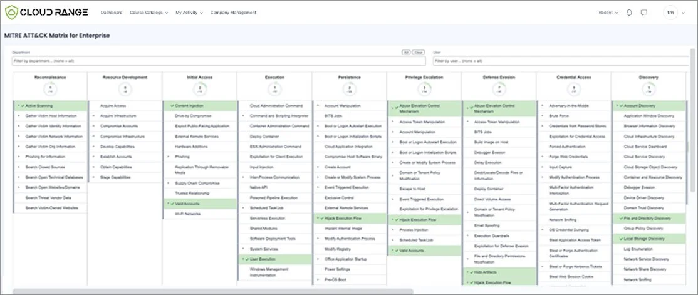698x295 pixels.
Task: Expand account menu chevron beside tm
Action: [x=684, y=13]
